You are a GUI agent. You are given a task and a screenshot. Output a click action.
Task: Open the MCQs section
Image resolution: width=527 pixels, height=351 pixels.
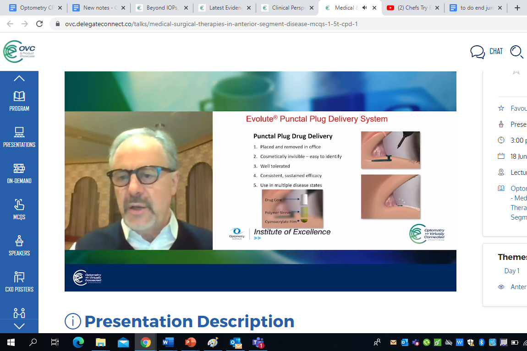(19, 210)
